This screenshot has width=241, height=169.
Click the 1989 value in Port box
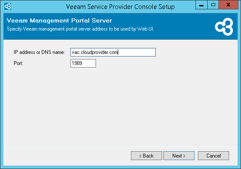click(x=77, y=63)
